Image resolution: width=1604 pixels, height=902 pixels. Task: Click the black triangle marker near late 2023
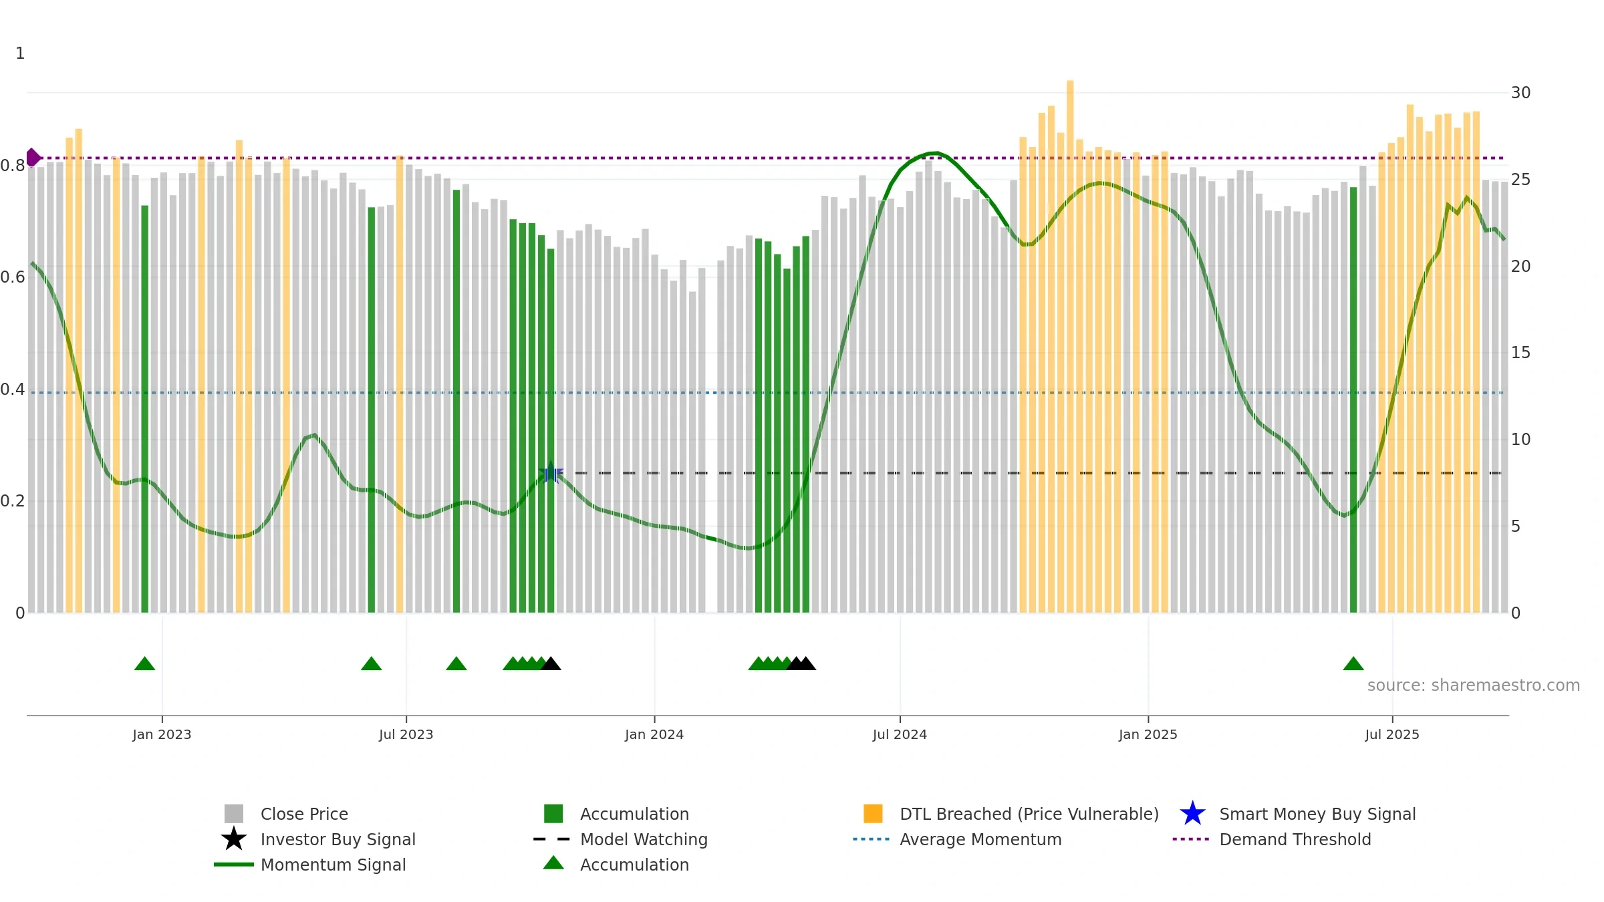(551, 663)
